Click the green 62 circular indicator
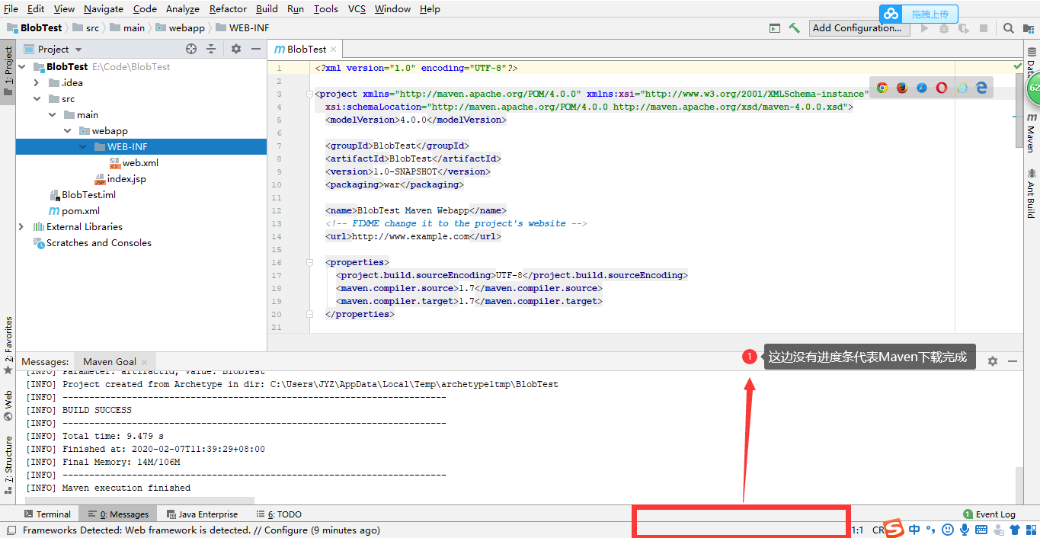Image resolution: width=1040 pixels, height=538 pixels. [1033, 88]
